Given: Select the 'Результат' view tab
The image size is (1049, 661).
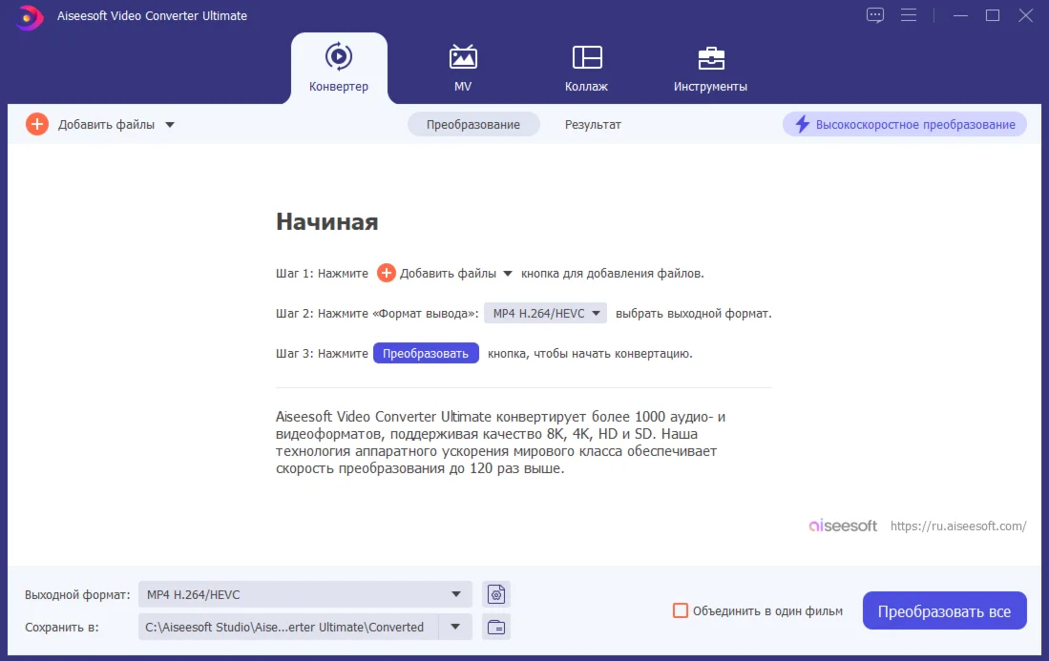Looking at the screenshot, I should 593,125.
